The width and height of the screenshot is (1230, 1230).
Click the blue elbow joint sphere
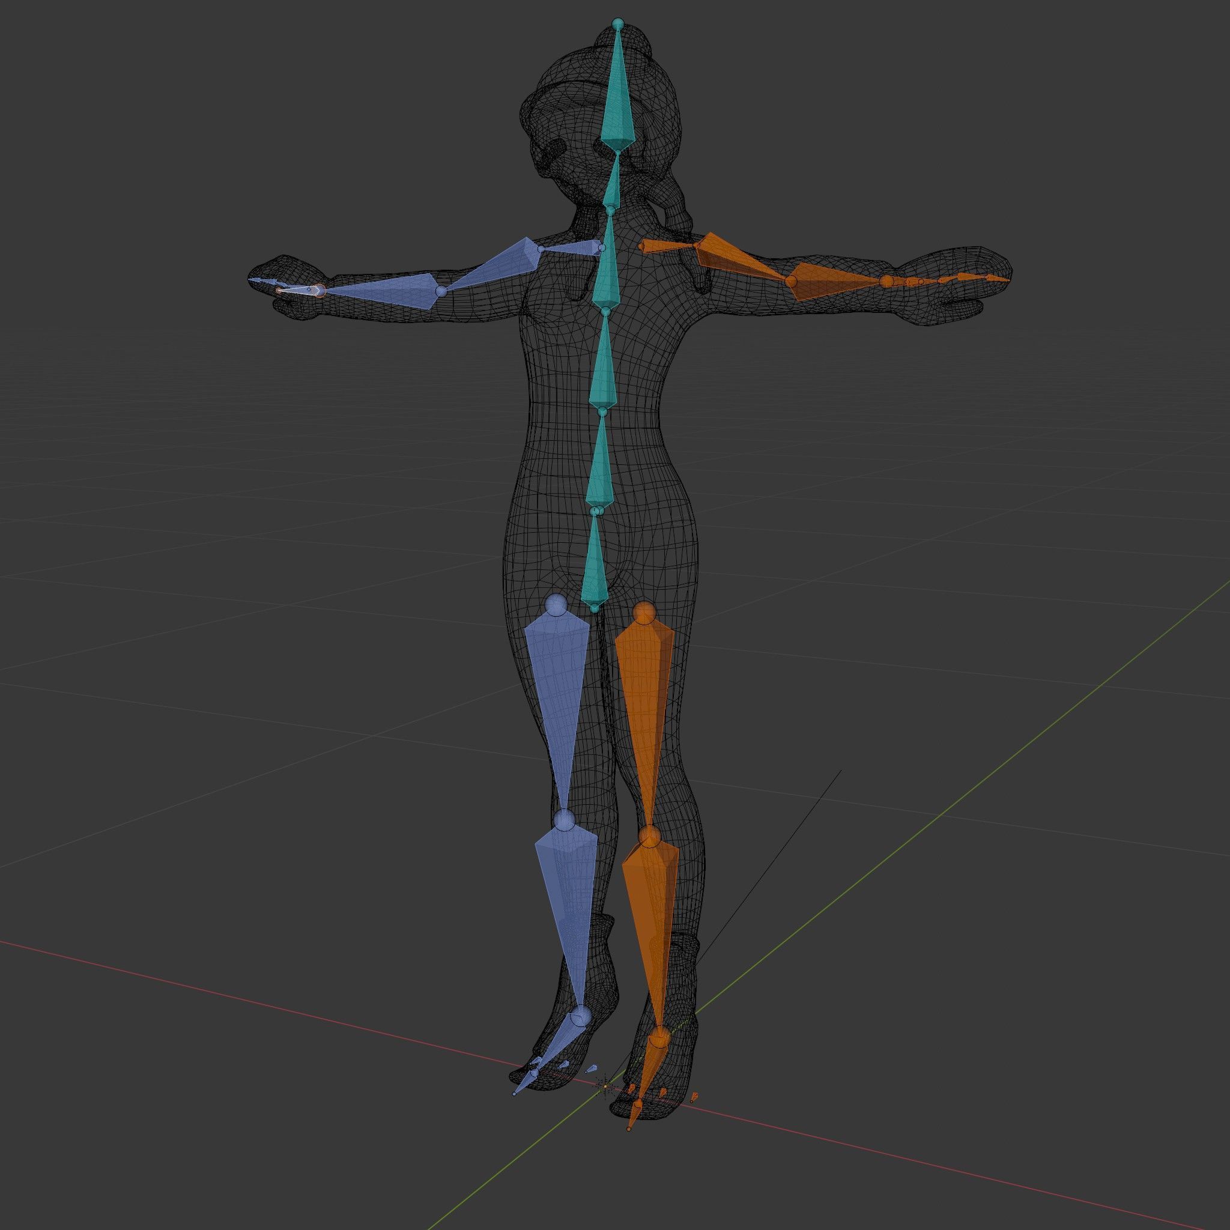(x=441, y=291)
